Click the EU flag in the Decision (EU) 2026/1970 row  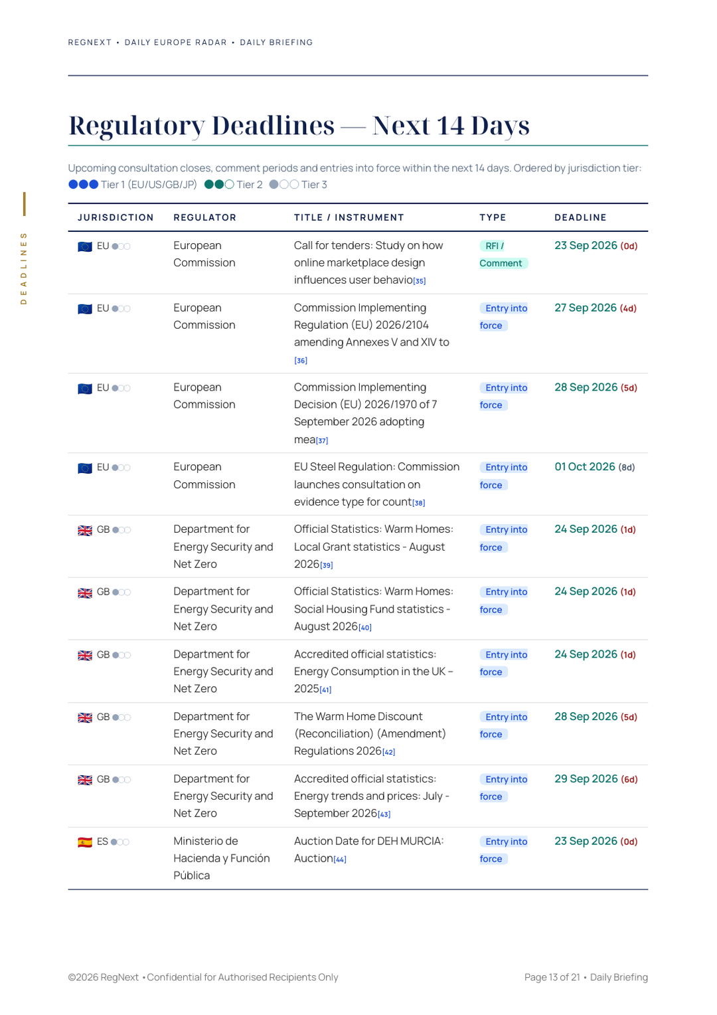click(x=85, y=389)
